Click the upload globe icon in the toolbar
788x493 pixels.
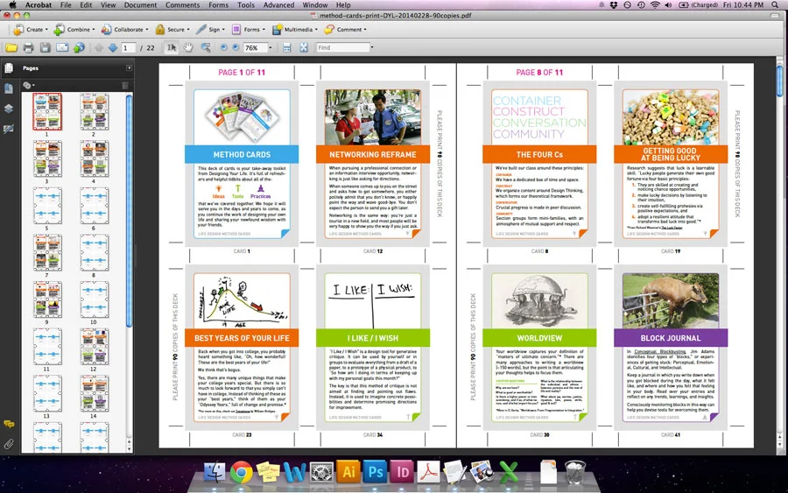tap(79, 48)
